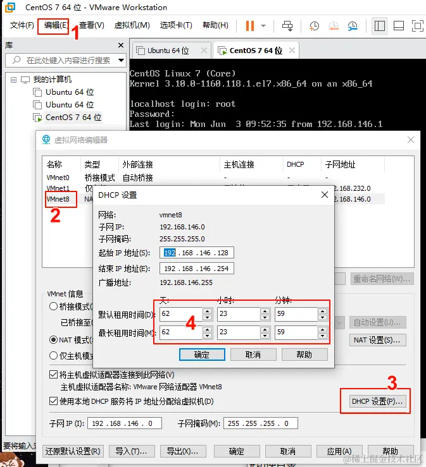Decrease default lease minutes value
Screen dimensions: 426x467
coord(322,317)
